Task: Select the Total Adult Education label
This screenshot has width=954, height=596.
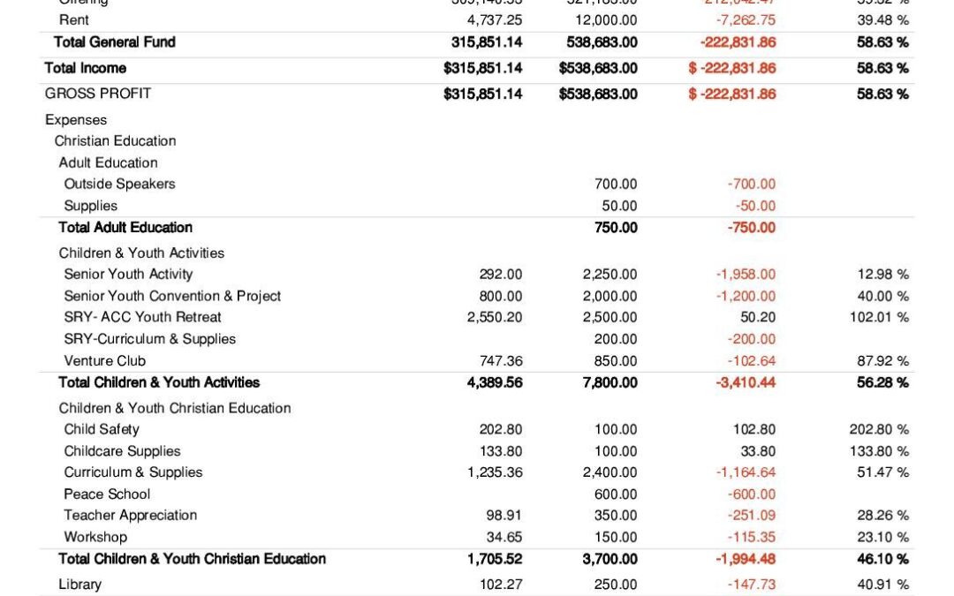Action: pos(125,228)
